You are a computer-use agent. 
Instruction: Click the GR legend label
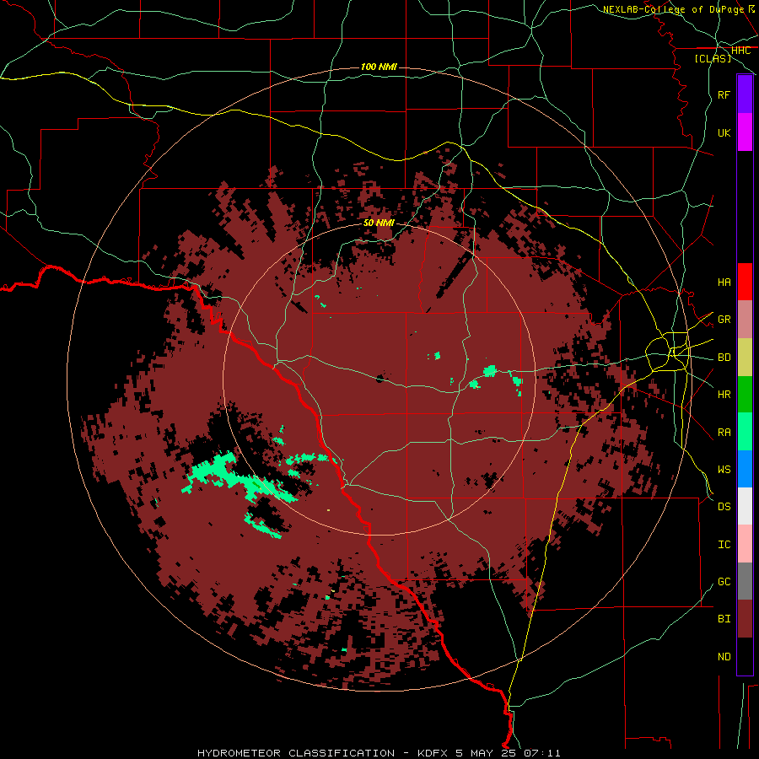point(724,320)
